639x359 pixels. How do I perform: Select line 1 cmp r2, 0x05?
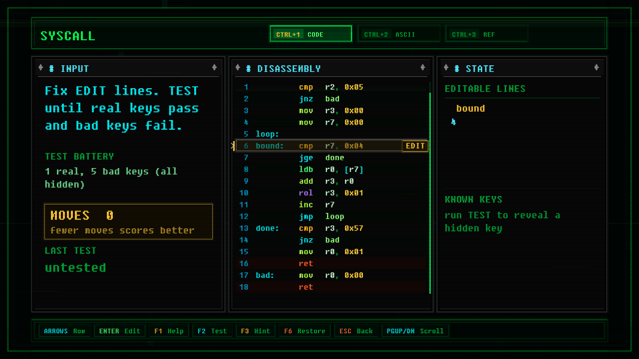coord(330,87)
